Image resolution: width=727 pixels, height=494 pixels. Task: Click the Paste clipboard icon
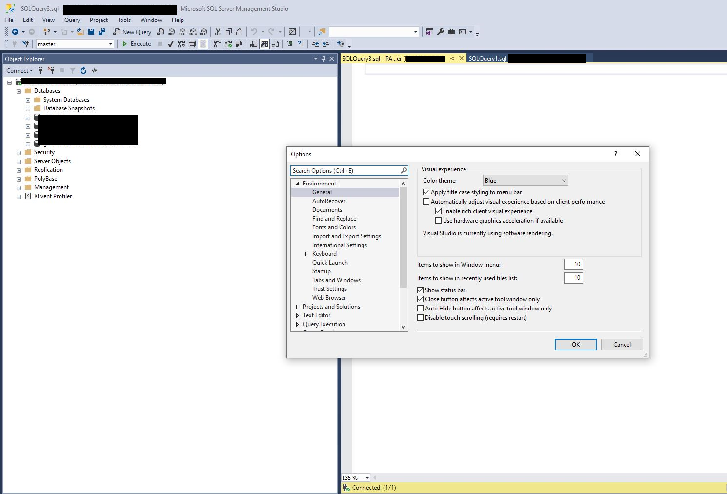[239, 32]
